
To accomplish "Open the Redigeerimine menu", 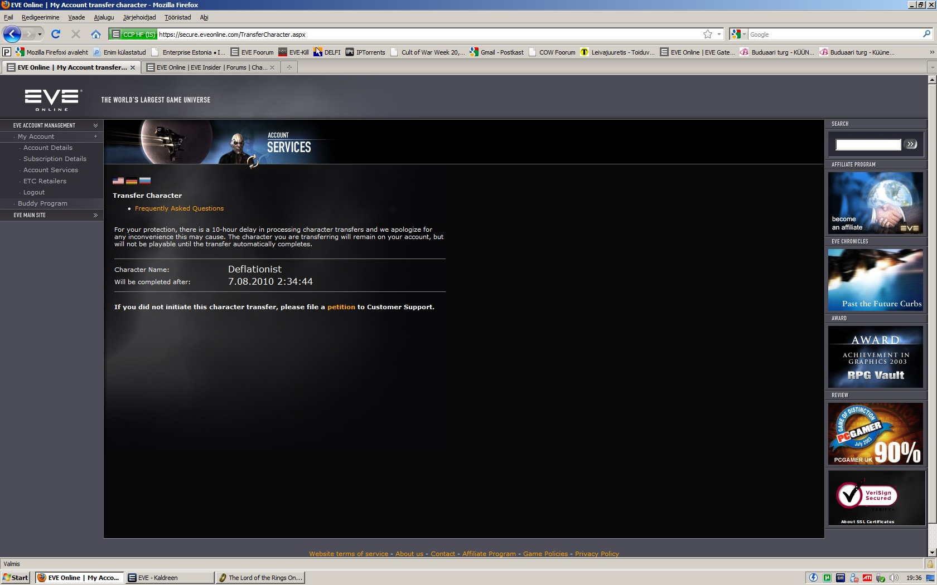I will tap(41, 17).
